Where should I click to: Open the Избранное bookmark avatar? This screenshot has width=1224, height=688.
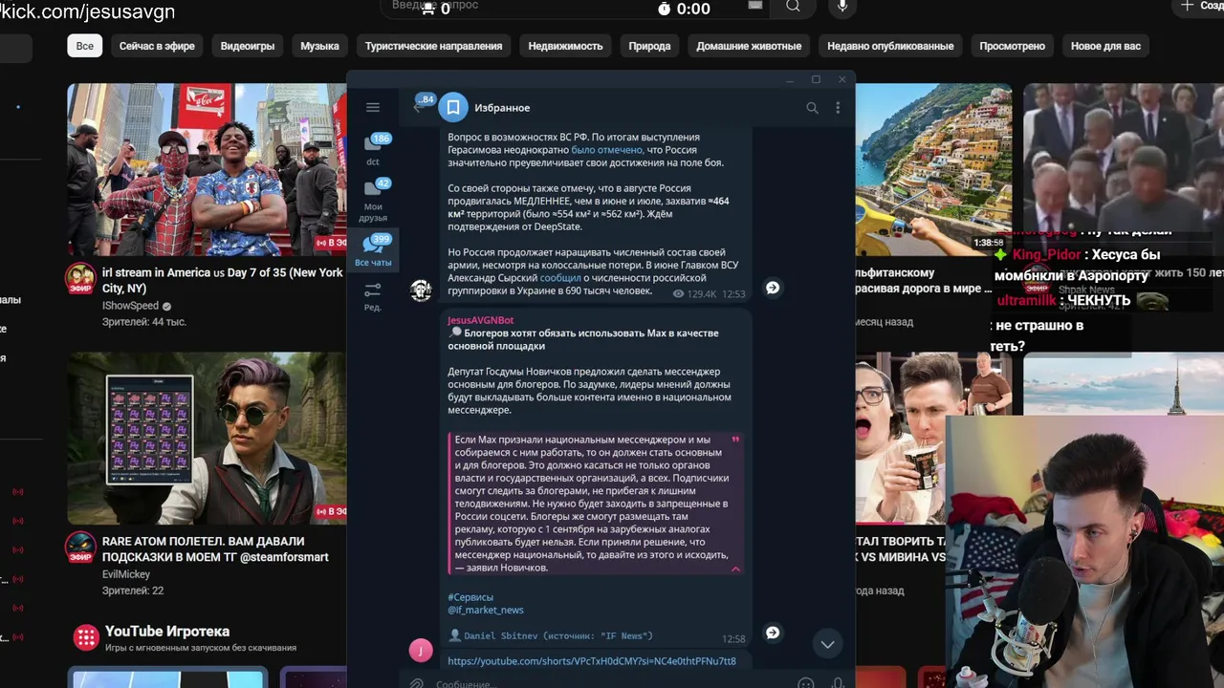(x=453, y=107)
